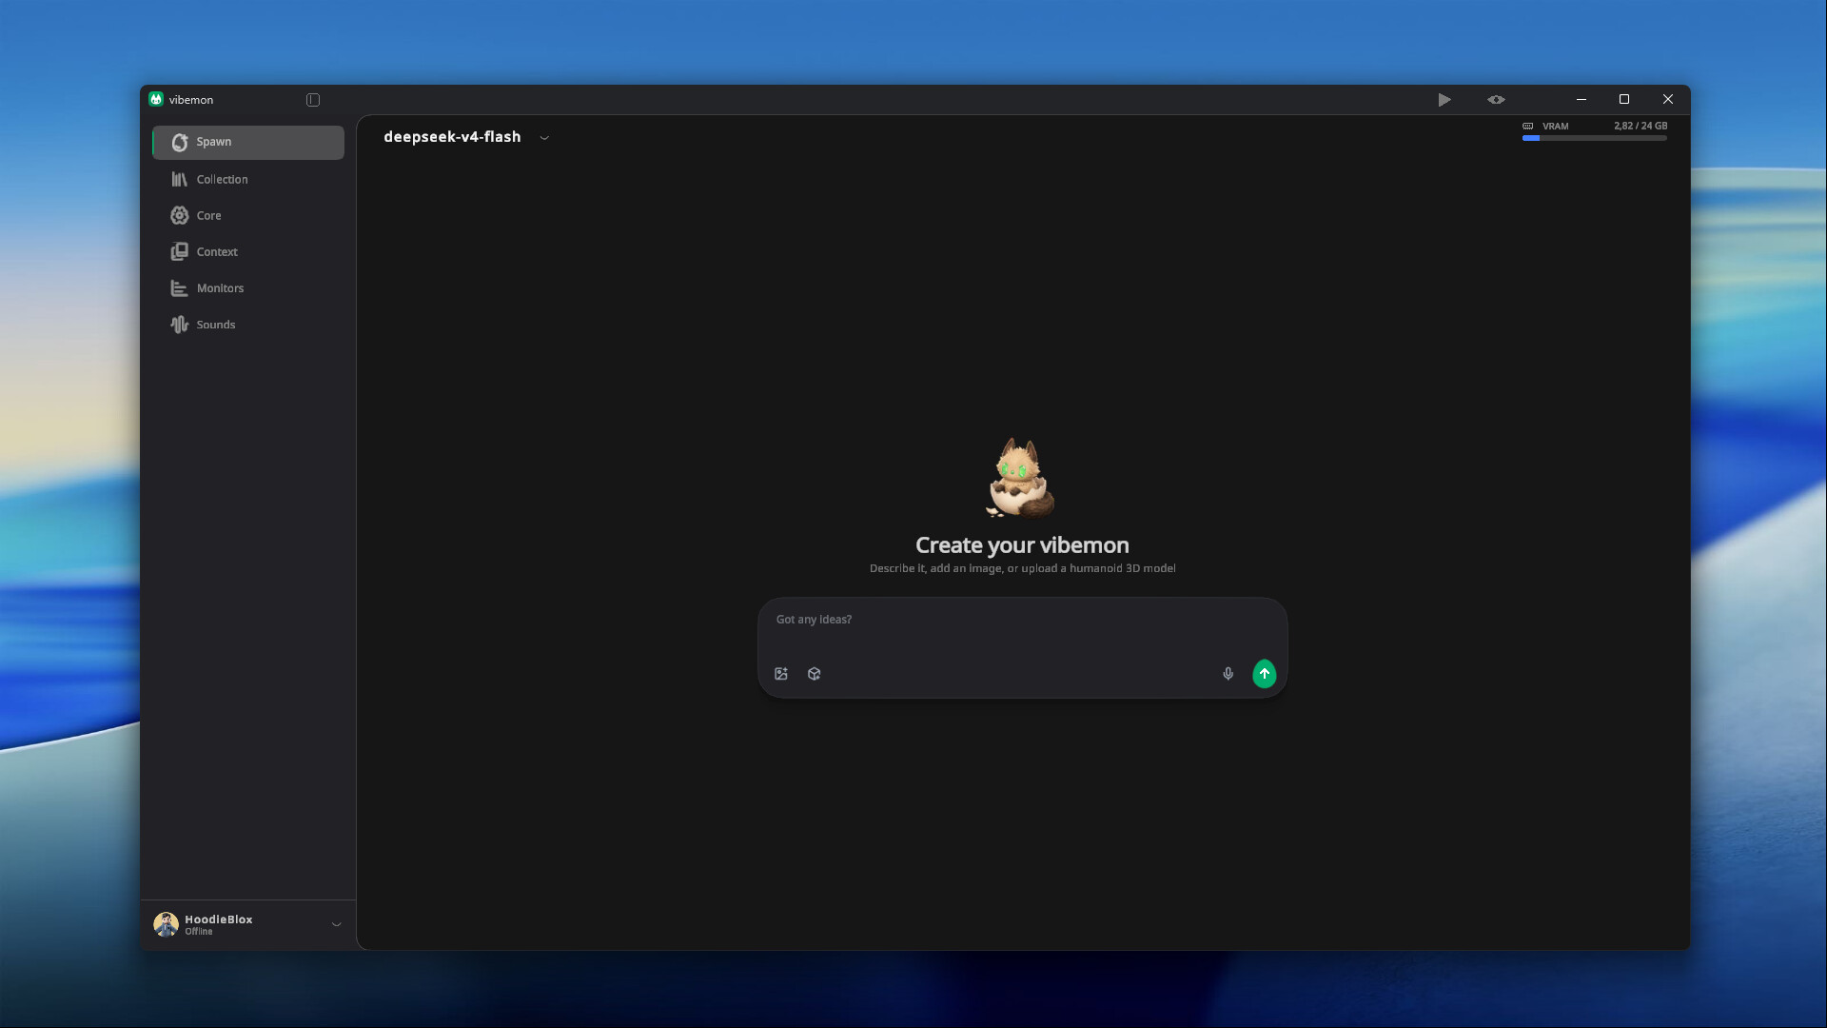This screenshot has width=1827, height=1028.
Task: Upload a 3D model with the cube icon
Action: (815, 674)
